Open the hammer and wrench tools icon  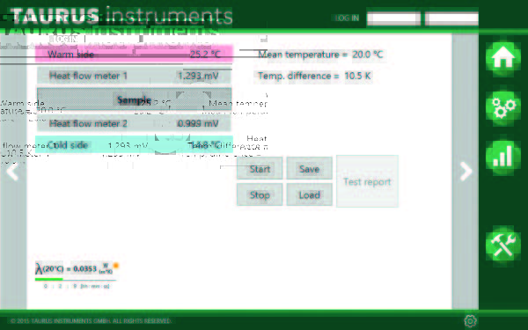503,244
